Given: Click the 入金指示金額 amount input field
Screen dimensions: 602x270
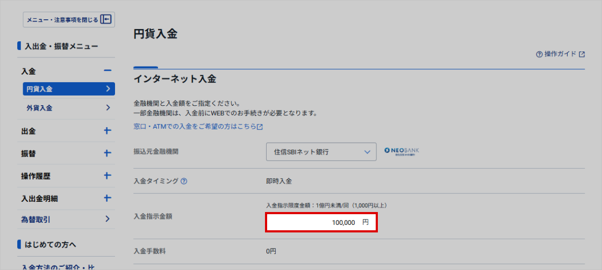Looking at the screenshot, I should click(x=321, y=222).
